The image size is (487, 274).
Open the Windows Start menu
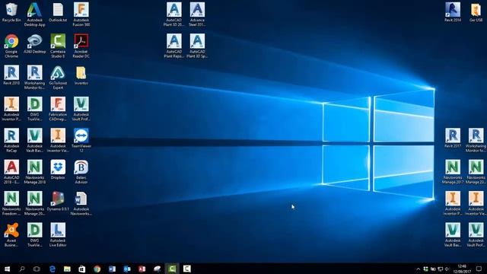click(7, 269)
